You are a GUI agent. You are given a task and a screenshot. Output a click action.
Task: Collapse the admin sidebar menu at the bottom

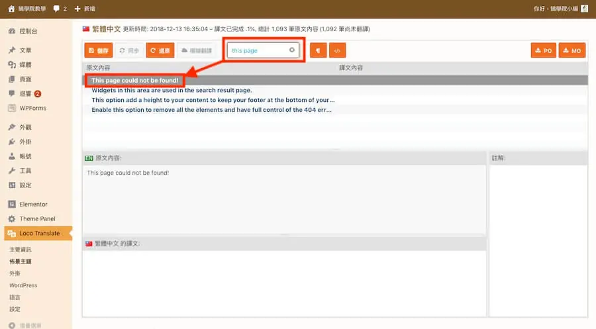(x=25, y=325)
